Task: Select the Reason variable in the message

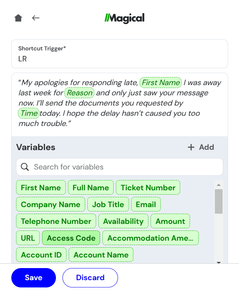Action: click(80, 93)
